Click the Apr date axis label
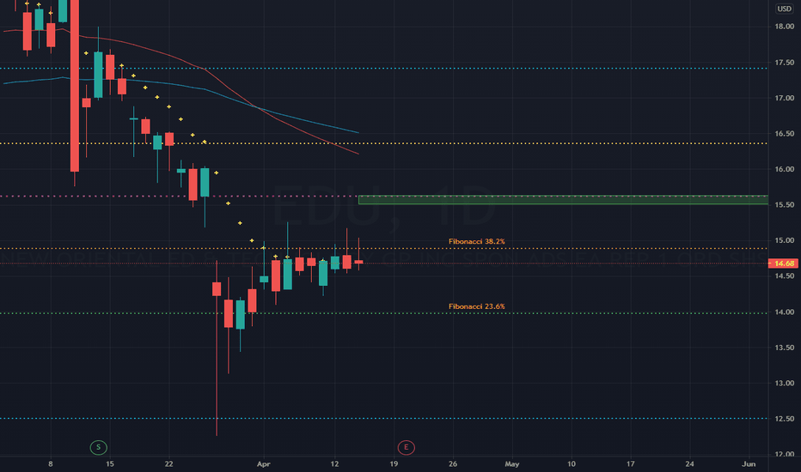The image size is (801, 472). (263, 463)
